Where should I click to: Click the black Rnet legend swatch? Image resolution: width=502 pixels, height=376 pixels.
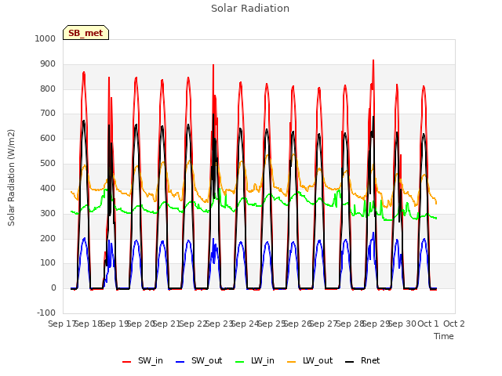click(x=350, y=362)
